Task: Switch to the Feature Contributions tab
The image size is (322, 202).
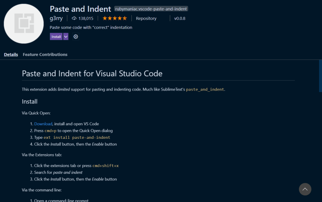Action: coord(45,54)
